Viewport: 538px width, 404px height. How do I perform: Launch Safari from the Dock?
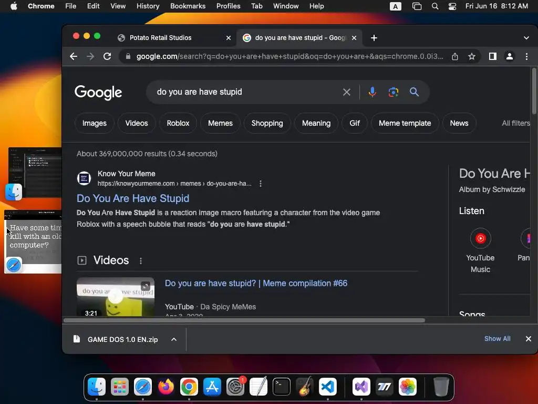point(143,387)
